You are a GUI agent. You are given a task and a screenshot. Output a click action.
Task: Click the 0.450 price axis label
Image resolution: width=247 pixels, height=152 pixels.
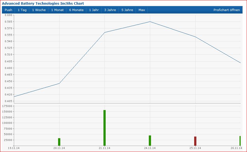pos(8,81)
